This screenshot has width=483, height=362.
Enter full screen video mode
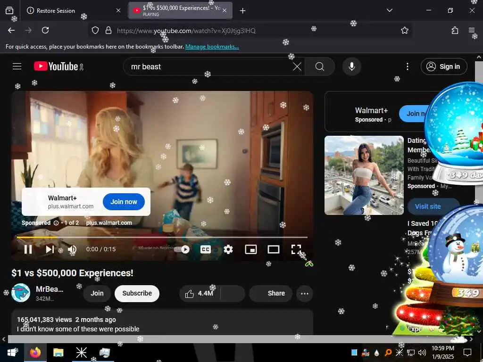(296, 249)
